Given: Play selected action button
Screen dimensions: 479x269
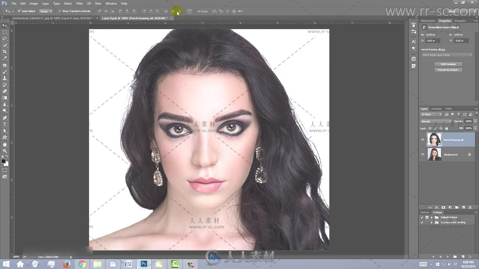Looking at the screenshot, I should (448, 257).
